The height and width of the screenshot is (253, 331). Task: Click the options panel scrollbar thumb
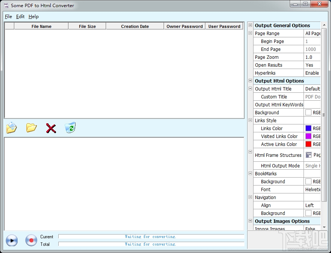324,115
